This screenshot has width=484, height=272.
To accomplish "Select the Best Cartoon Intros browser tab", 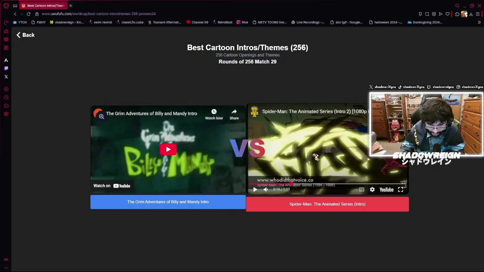I will click(x=43, y=6).
